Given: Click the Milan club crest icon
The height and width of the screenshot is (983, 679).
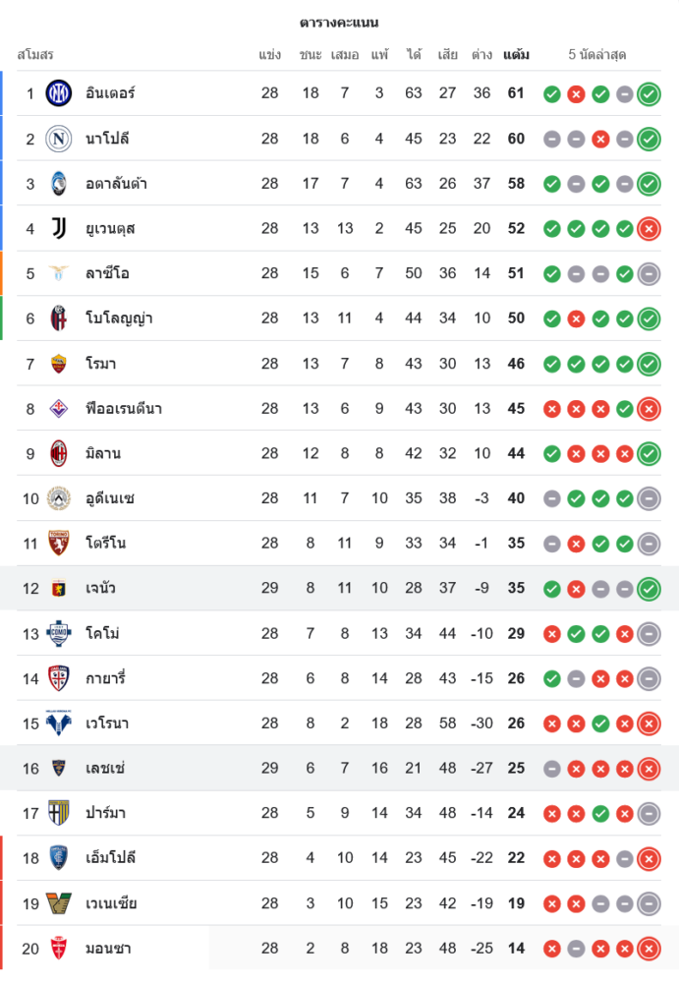Looking at the screenshot, I should pos(59,453).
